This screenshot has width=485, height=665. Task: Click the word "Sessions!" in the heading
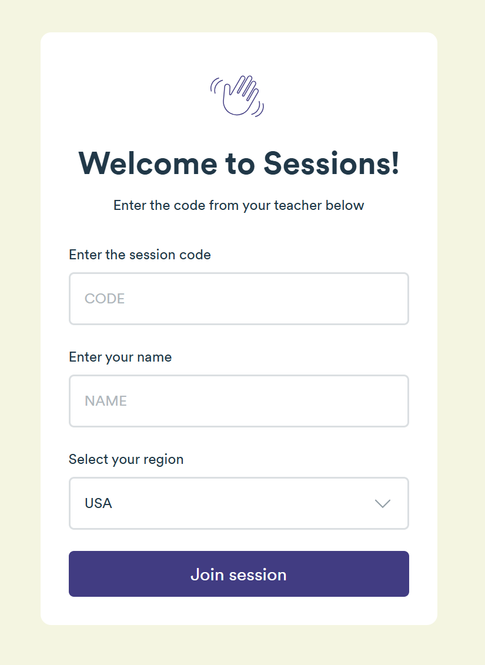pos(332,163)
